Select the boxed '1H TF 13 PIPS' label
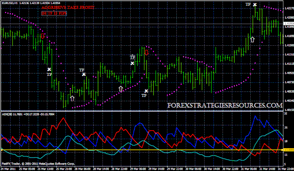The width and height of the screenshot is (294, 171). [x=54, y=13]
